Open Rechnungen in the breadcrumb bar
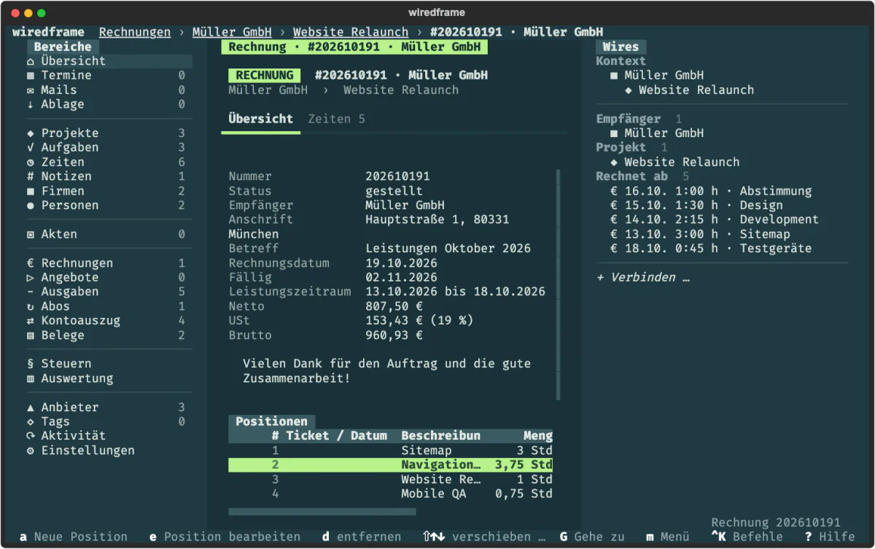 pyautogui.click(x=135, y=32)
